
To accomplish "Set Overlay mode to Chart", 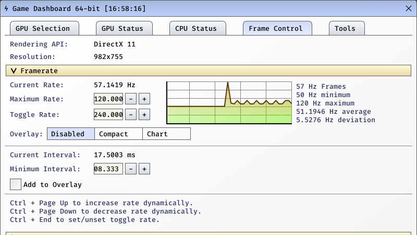I will tap(166, 134).
